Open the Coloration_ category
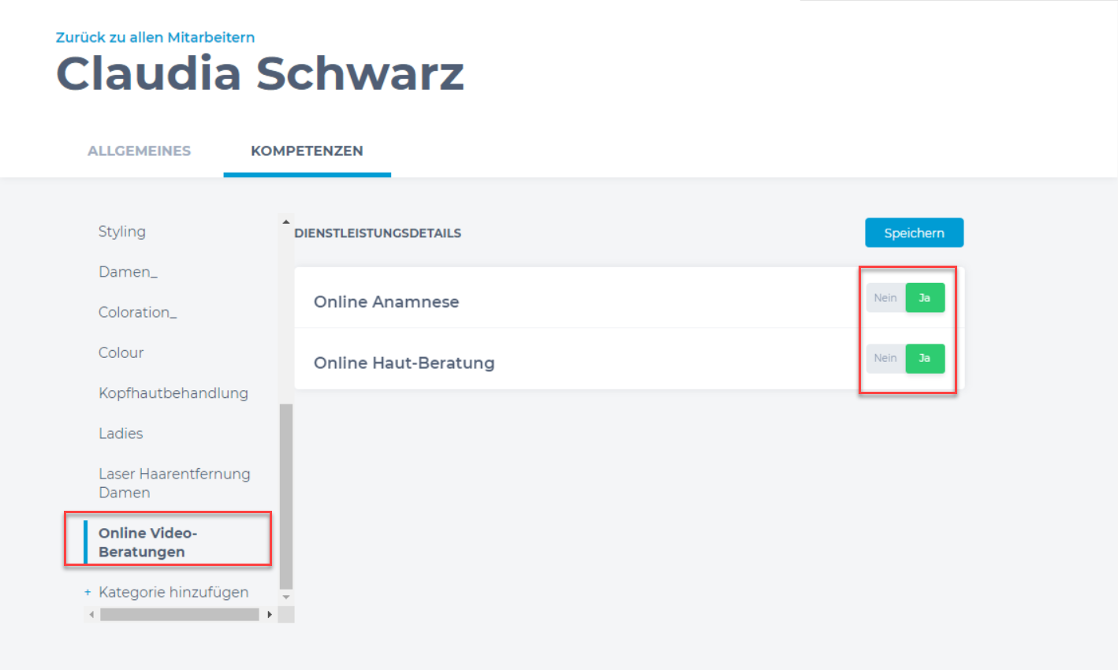The height and width of the screenshot is (670, 1118). pyautogui.click(x=137, y=312)
